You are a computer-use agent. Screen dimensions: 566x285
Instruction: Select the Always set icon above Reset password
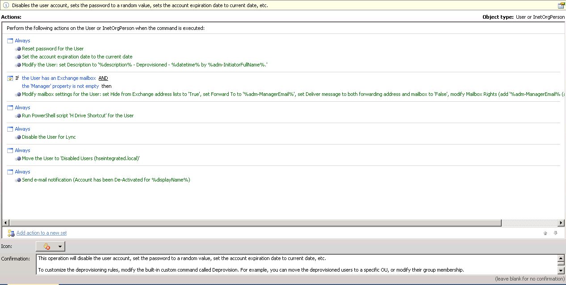tap(10, 41)
